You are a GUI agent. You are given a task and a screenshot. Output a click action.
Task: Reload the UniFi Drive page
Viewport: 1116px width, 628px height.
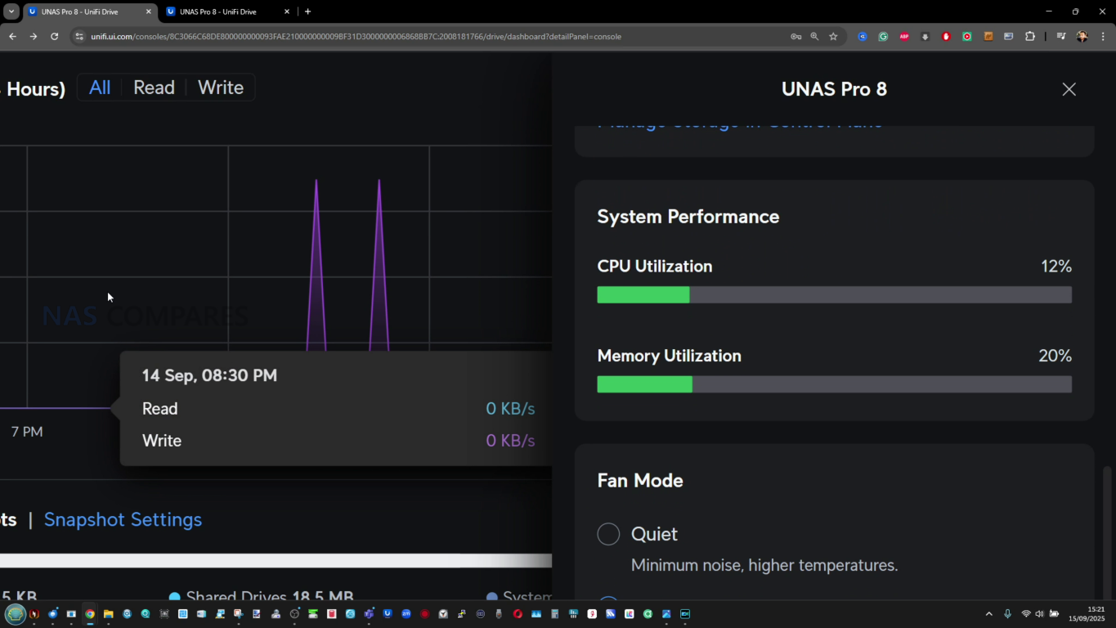[54, 37]
